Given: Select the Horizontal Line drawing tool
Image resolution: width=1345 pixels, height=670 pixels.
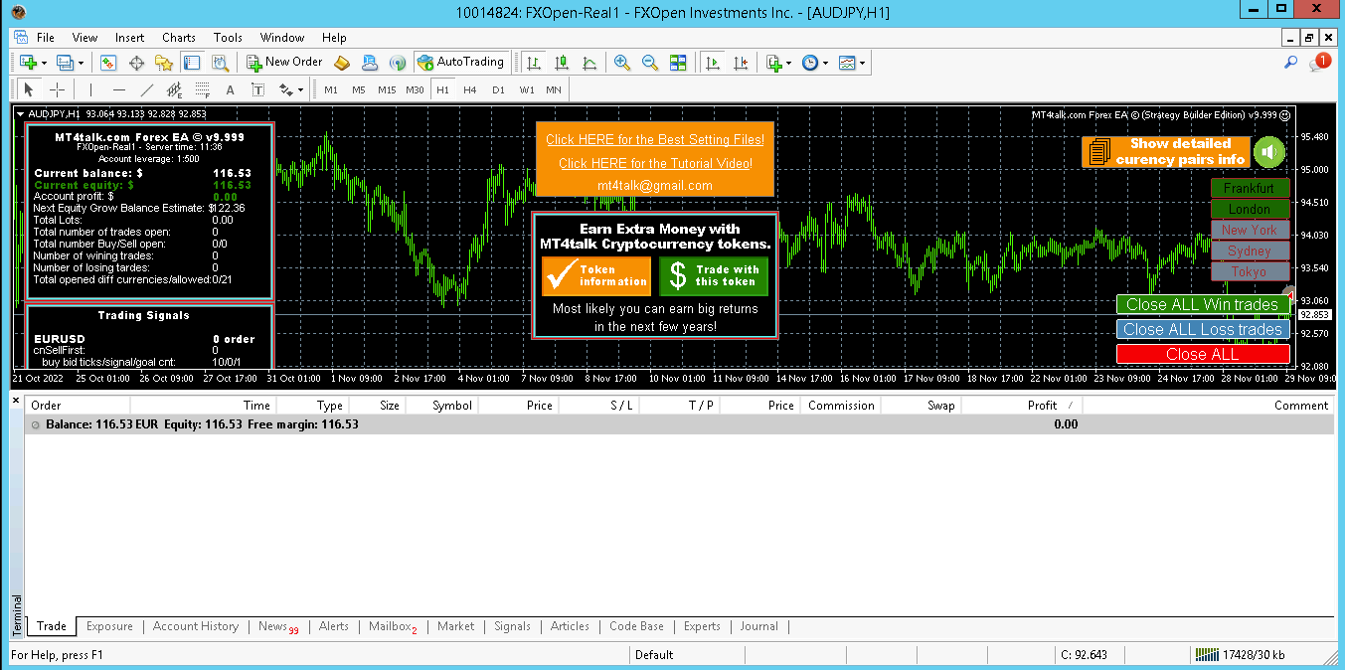Looking at the screenshot, I should coord(118,89).
